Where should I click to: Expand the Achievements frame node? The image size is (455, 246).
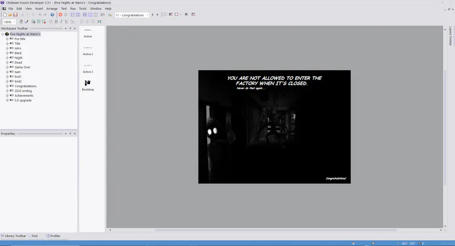pos(7,95)
